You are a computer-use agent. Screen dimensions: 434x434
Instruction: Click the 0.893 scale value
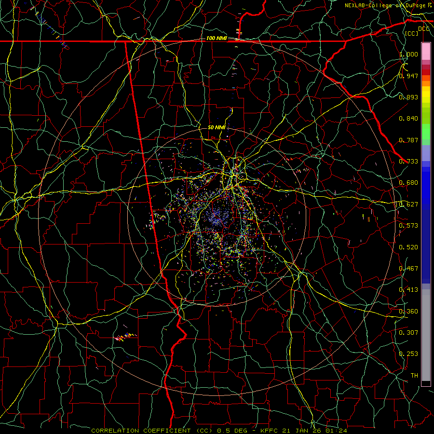click(408, 97)
